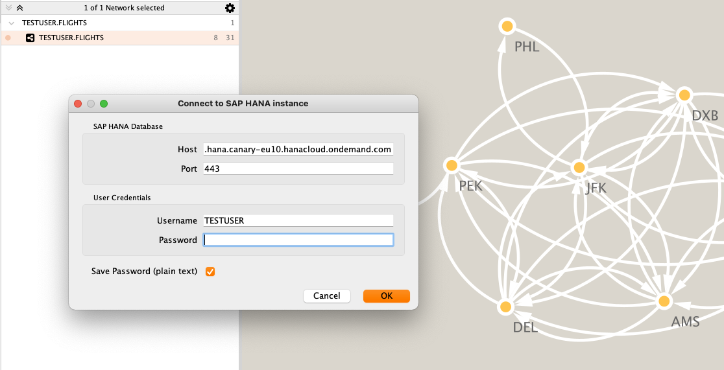The width and height of the screenshot is (724, 370).
Task: Pick the DEL node in the network
Action: (x=506, y=306)
